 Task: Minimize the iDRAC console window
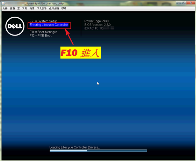tap(178, 3)
